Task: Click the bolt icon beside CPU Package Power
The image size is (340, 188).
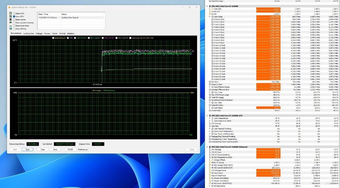Action: pyautogui.click(x=210, y=170)
